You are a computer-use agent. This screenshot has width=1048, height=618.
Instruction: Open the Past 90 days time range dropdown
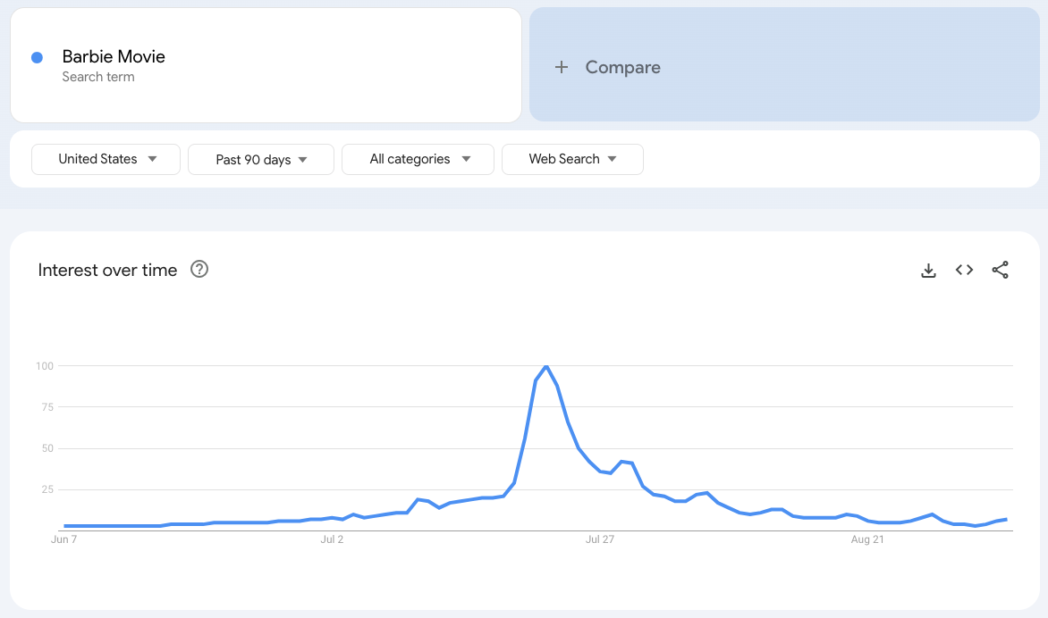[261, 160]
